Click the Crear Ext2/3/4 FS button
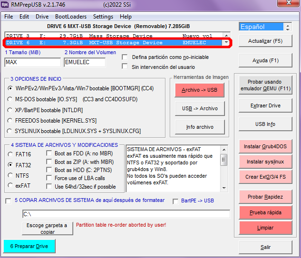 click(x=265, y=177)
